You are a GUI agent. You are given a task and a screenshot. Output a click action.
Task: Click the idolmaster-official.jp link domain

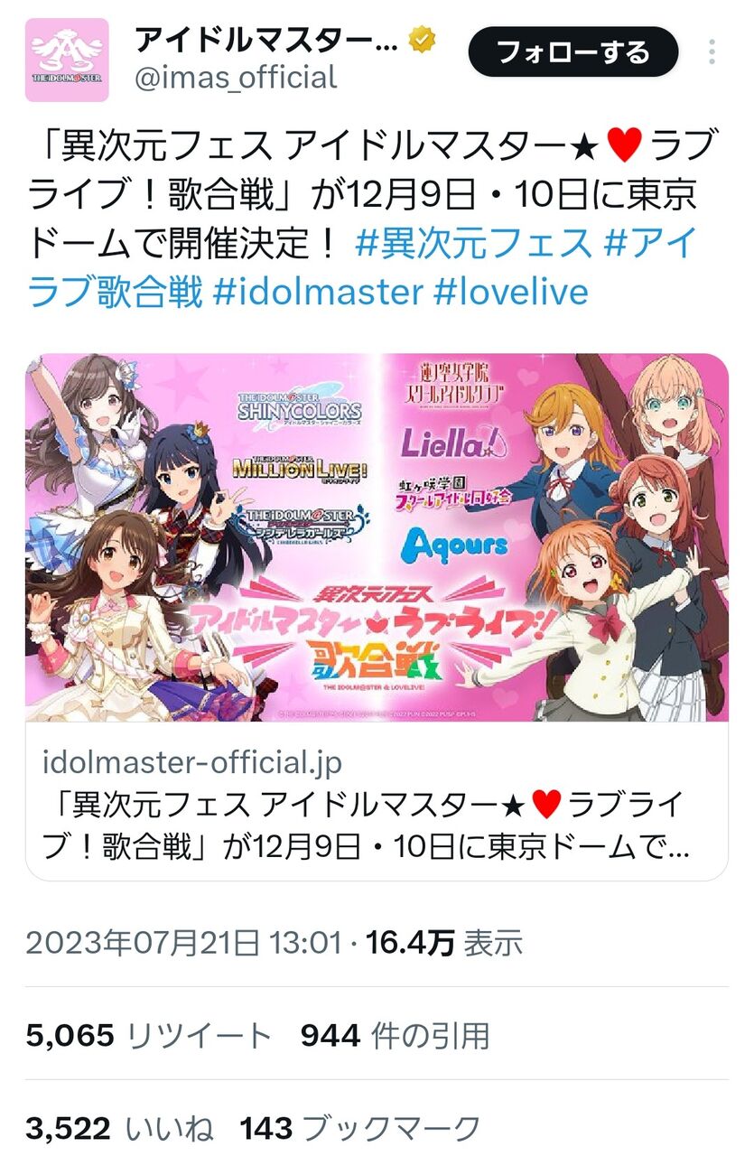[x=192, y=762]
